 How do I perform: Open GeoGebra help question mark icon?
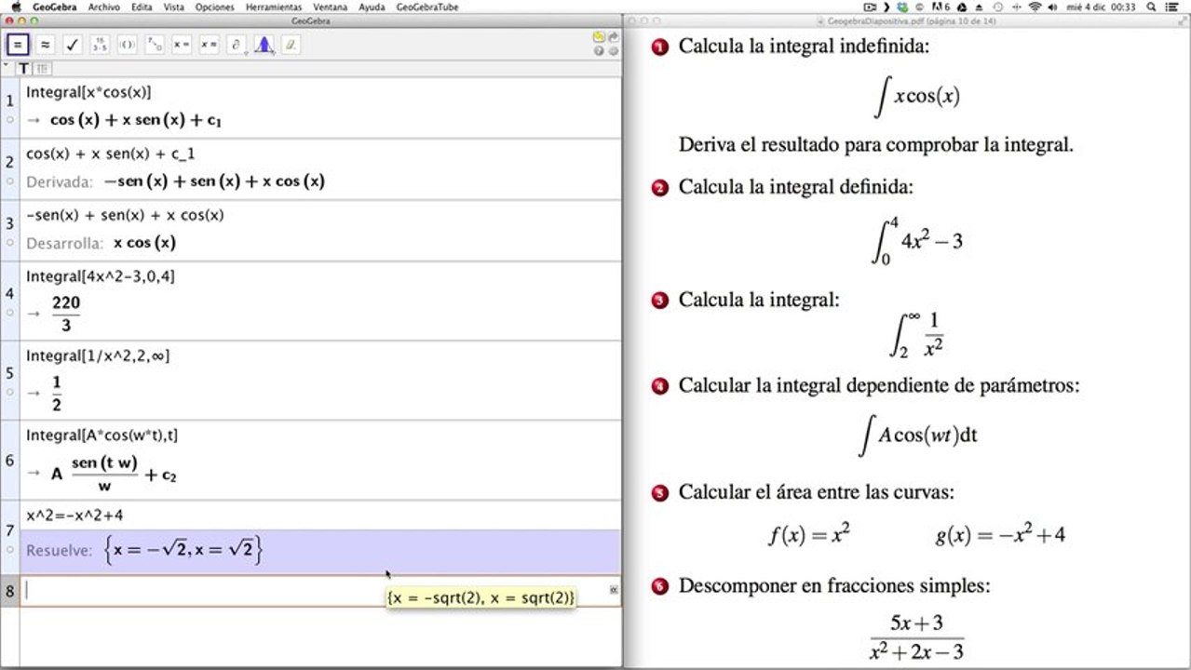tap(599, 51)
